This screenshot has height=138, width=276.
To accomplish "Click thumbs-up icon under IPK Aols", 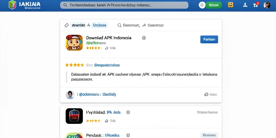I will pos(106,121).
